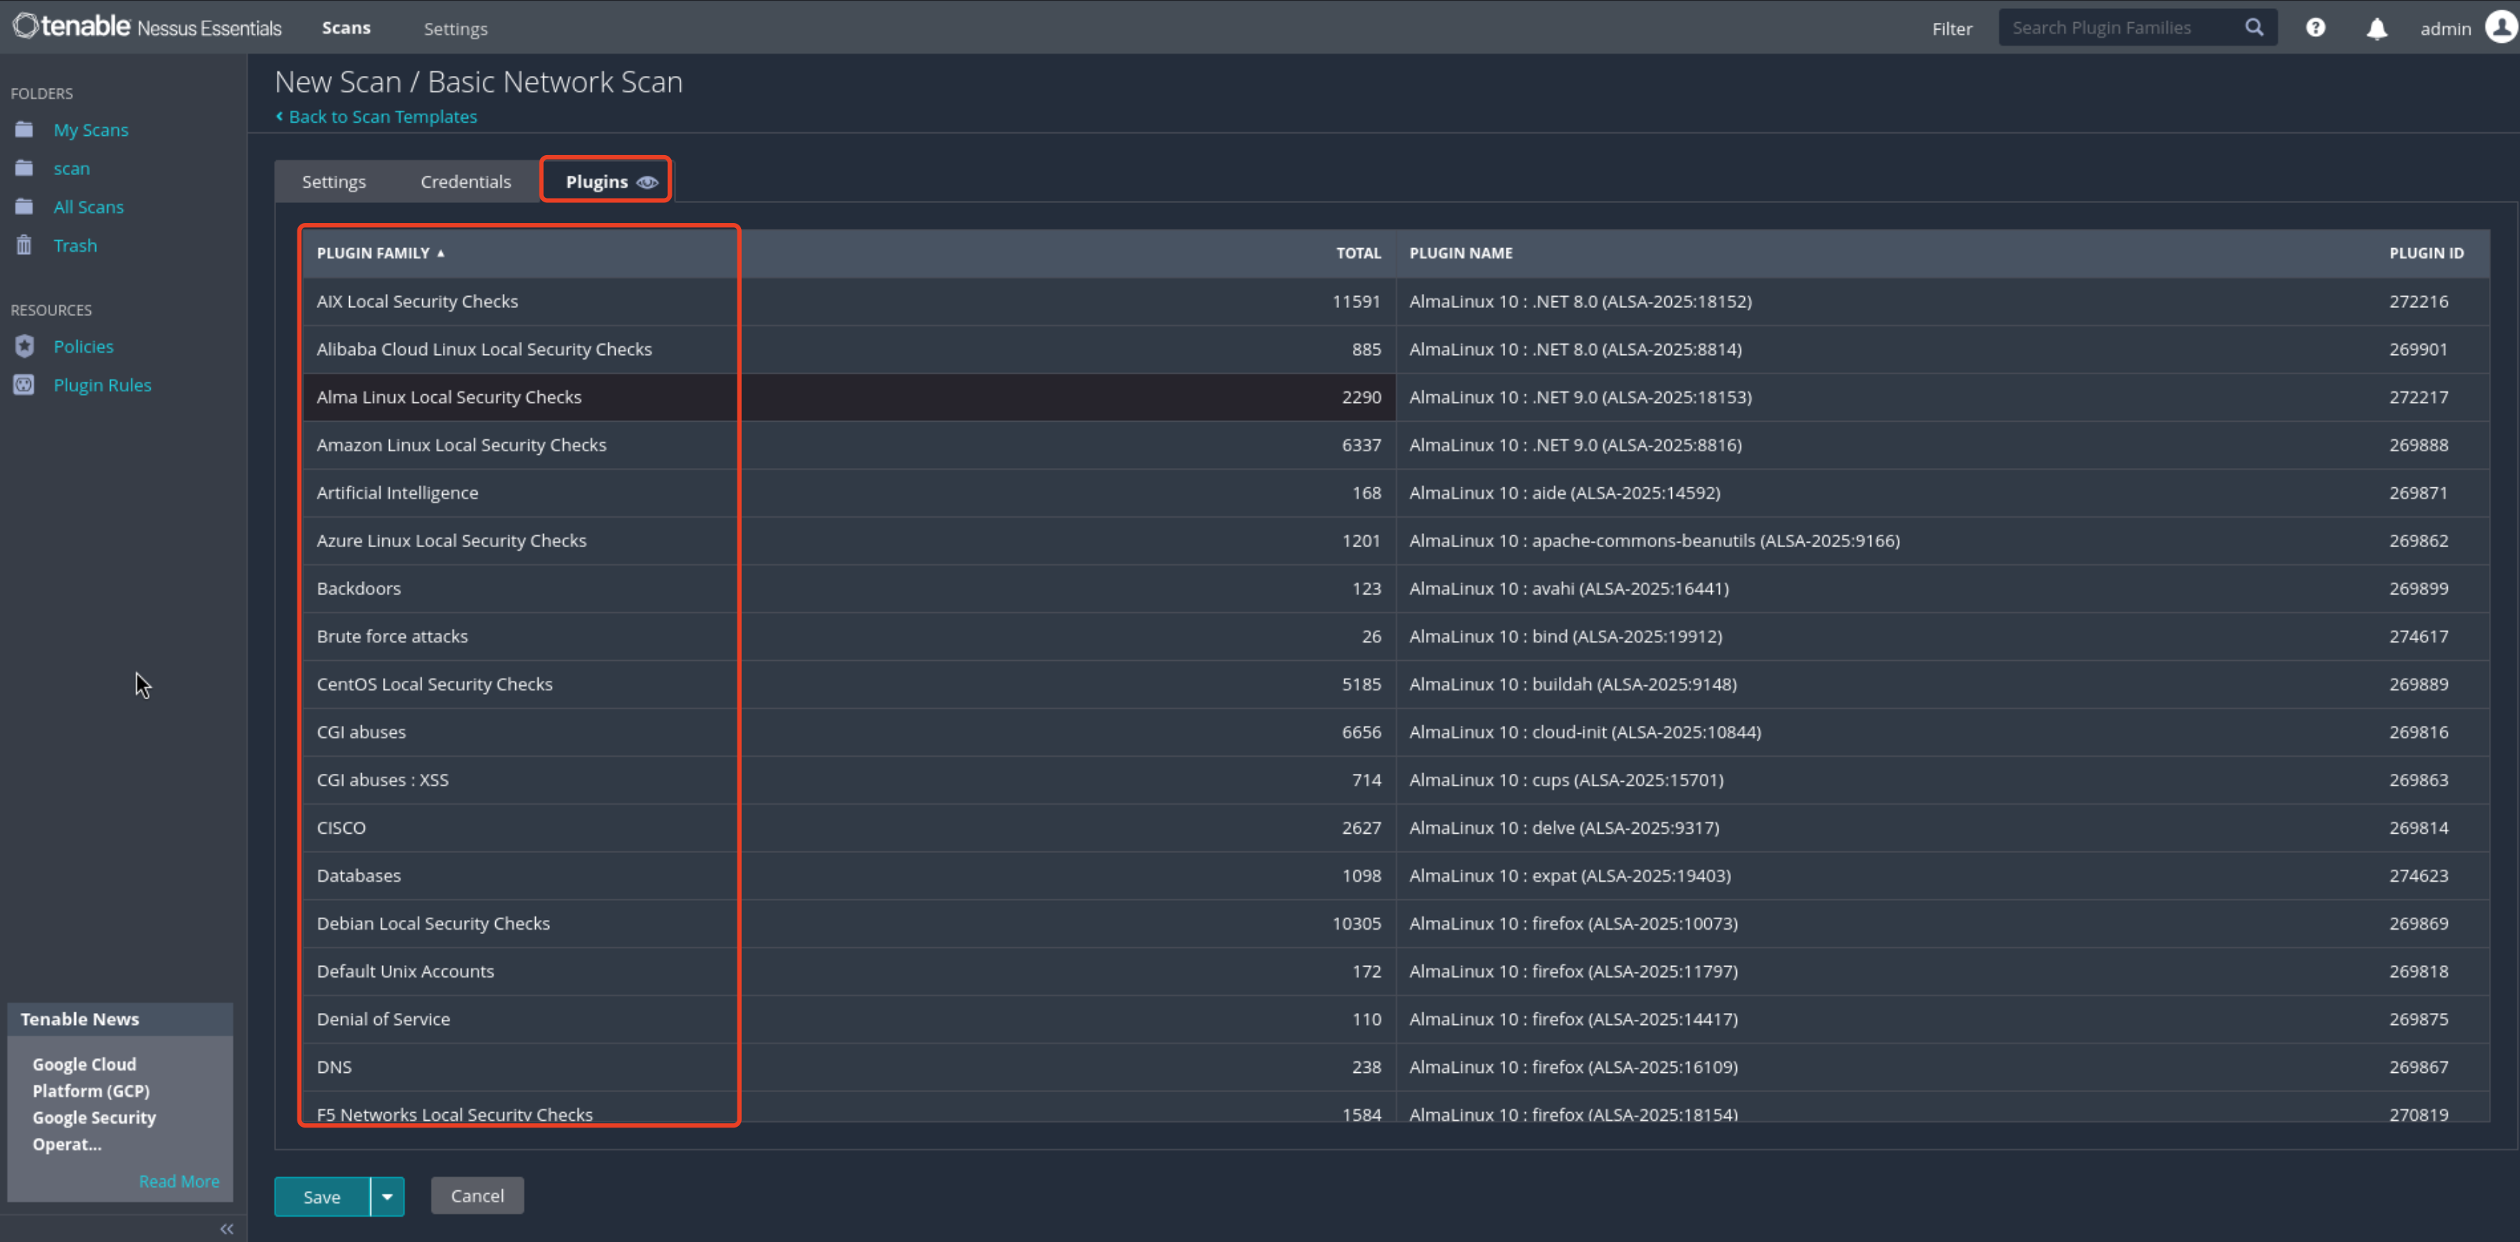Click the Cancel button
This screenshot has height=1242, width=2520.
(x=476, y=1195)
